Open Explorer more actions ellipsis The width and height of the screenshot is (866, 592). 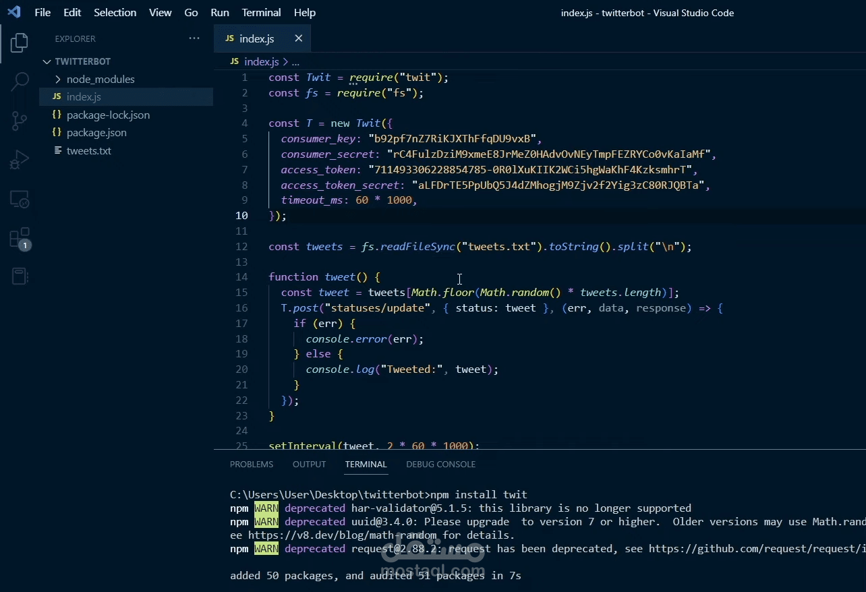[194, 38]
